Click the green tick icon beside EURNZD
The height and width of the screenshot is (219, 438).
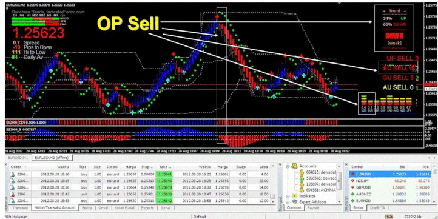352,201
